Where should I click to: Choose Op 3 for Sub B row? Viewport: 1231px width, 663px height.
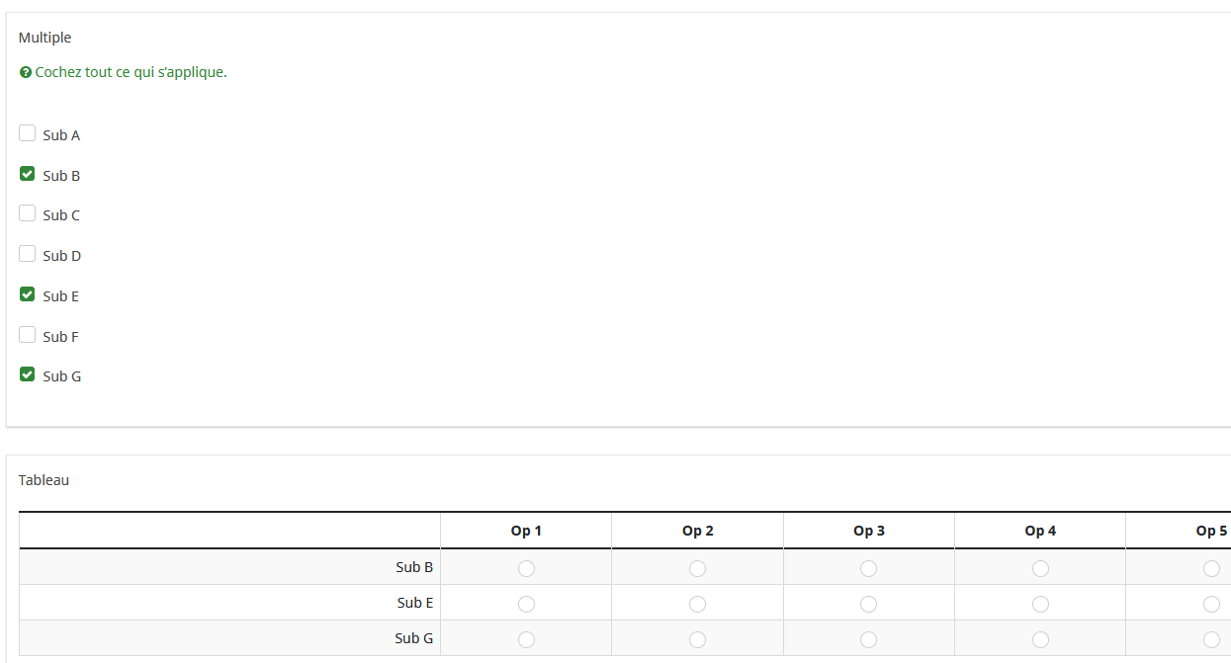(868, 568)
